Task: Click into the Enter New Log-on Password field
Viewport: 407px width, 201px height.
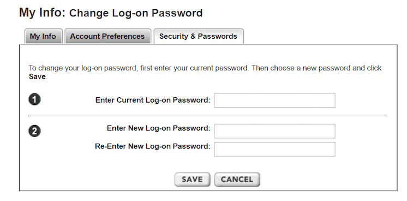Action: pyautogui.click(x=274, y=131)
